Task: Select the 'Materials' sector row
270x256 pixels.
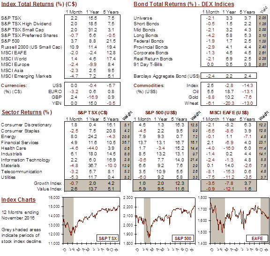Action: 10,166
